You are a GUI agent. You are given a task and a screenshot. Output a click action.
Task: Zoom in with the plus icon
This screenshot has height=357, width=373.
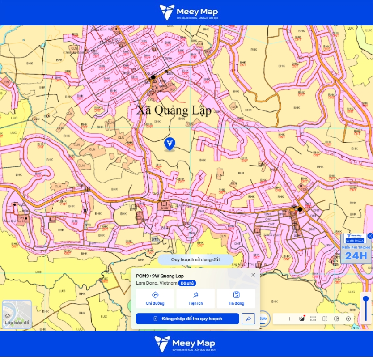290,319
